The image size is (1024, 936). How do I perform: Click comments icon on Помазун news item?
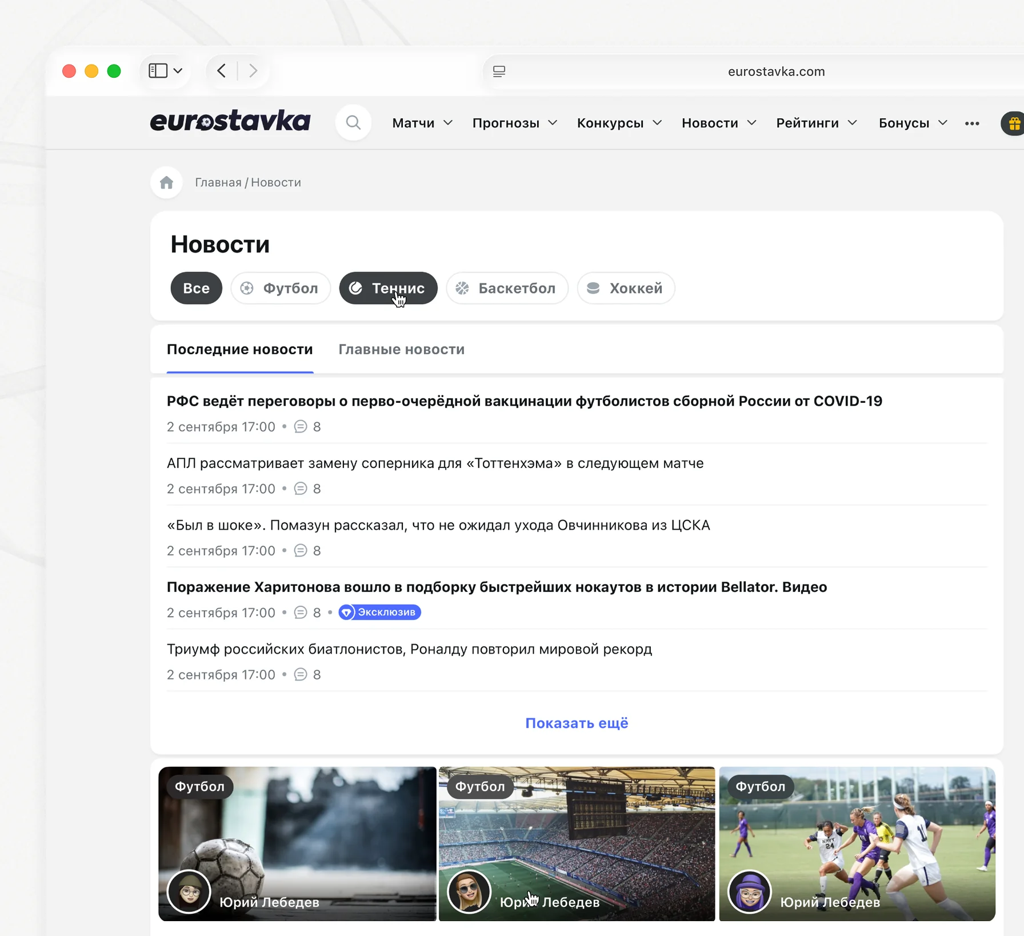point(301,551)
